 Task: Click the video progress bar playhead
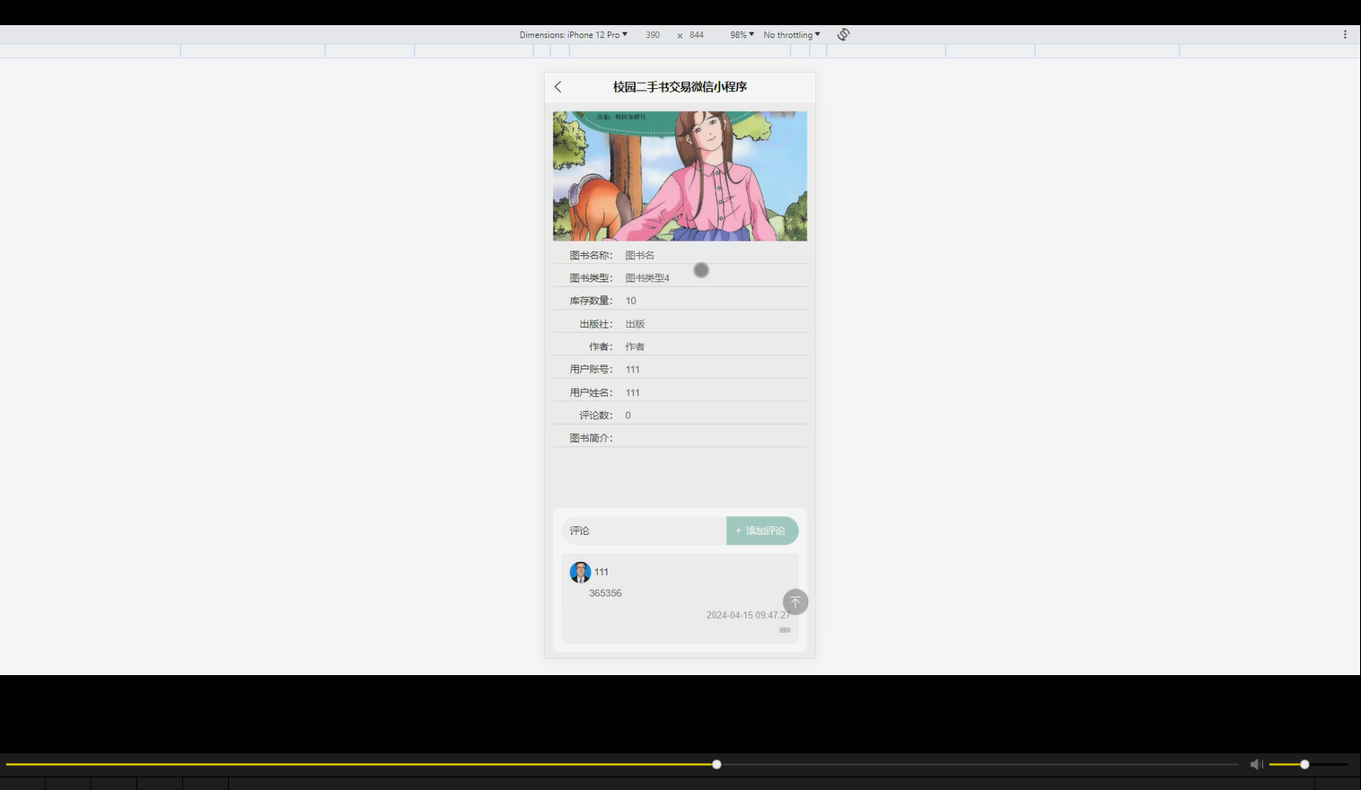point(716,764)
